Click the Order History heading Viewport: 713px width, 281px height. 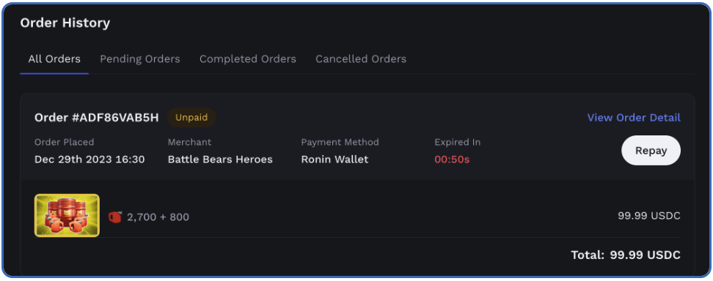(65, 23)
